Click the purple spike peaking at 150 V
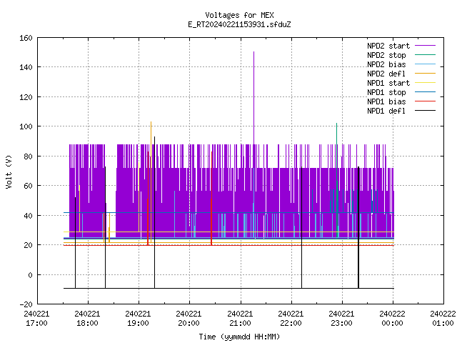 click(x=254, y=98)
